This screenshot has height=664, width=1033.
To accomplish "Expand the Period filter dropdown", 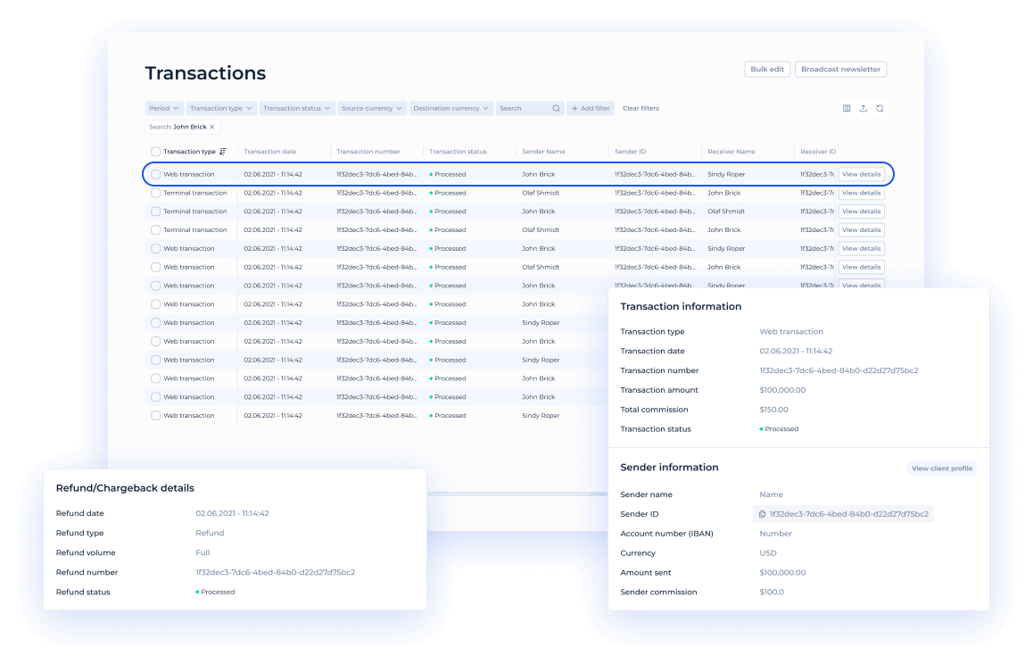I will pyautogui.click(x=164, y=108).
